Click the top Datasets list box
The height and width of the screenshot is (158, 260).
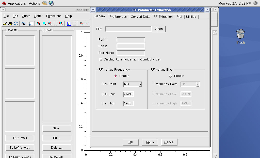coord(20,50)
